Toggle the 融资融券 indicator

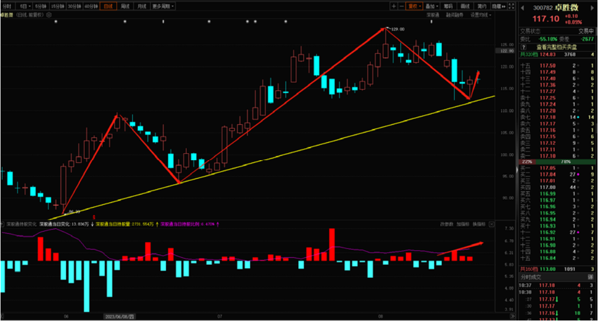pos(454,15)
